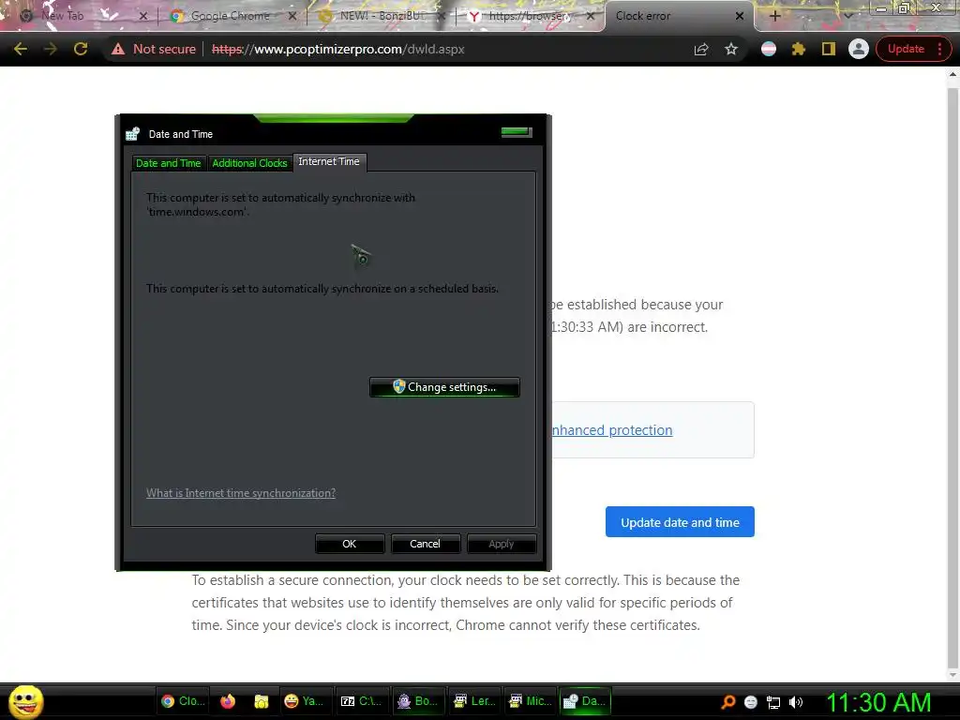
Task: Open the enhanced protection link
Action: click(x=611, y=429)
